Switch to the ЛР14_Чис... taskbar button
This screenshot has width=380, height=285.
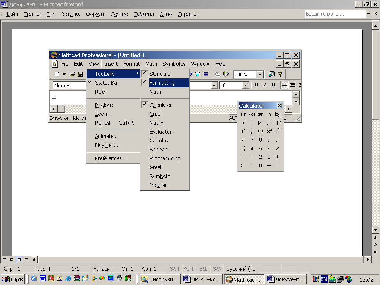click(202, 279)
